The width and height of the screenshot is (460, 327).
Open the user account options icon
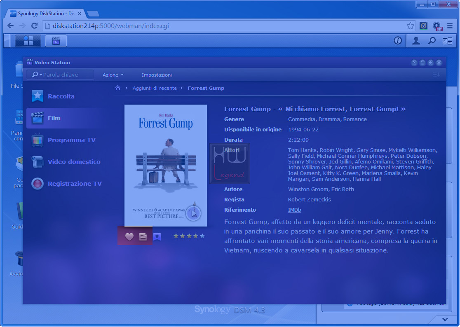coord(416,41)
